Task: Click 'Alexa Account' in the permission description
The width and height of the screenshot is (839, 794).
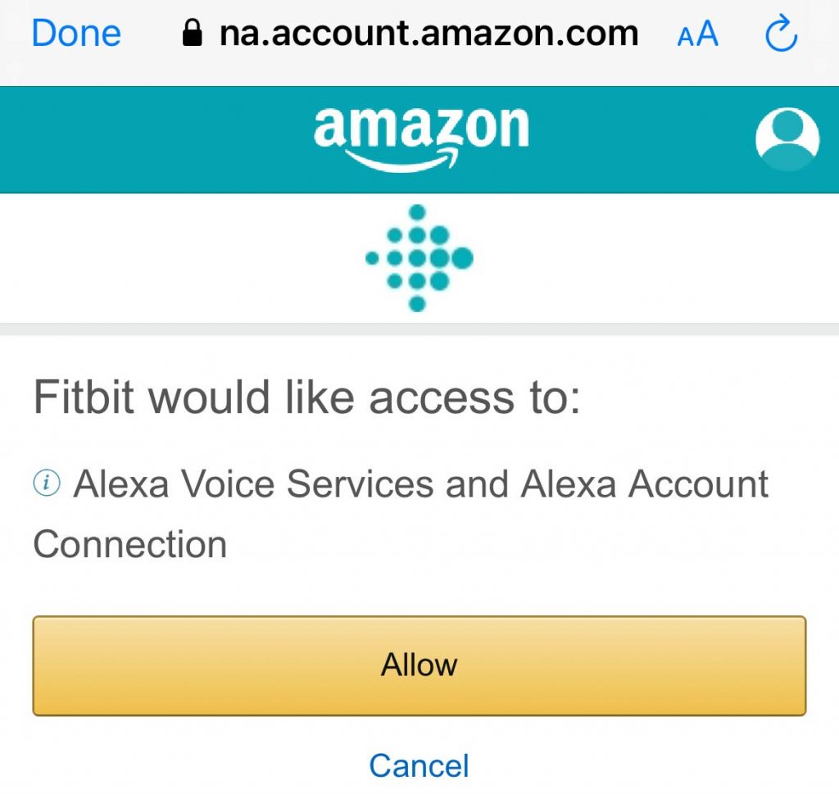Action: 645,484
